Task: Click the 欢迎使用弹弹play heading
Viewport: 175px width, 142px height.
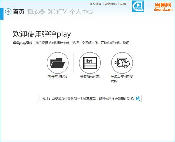Action: [x=42, y=34]
